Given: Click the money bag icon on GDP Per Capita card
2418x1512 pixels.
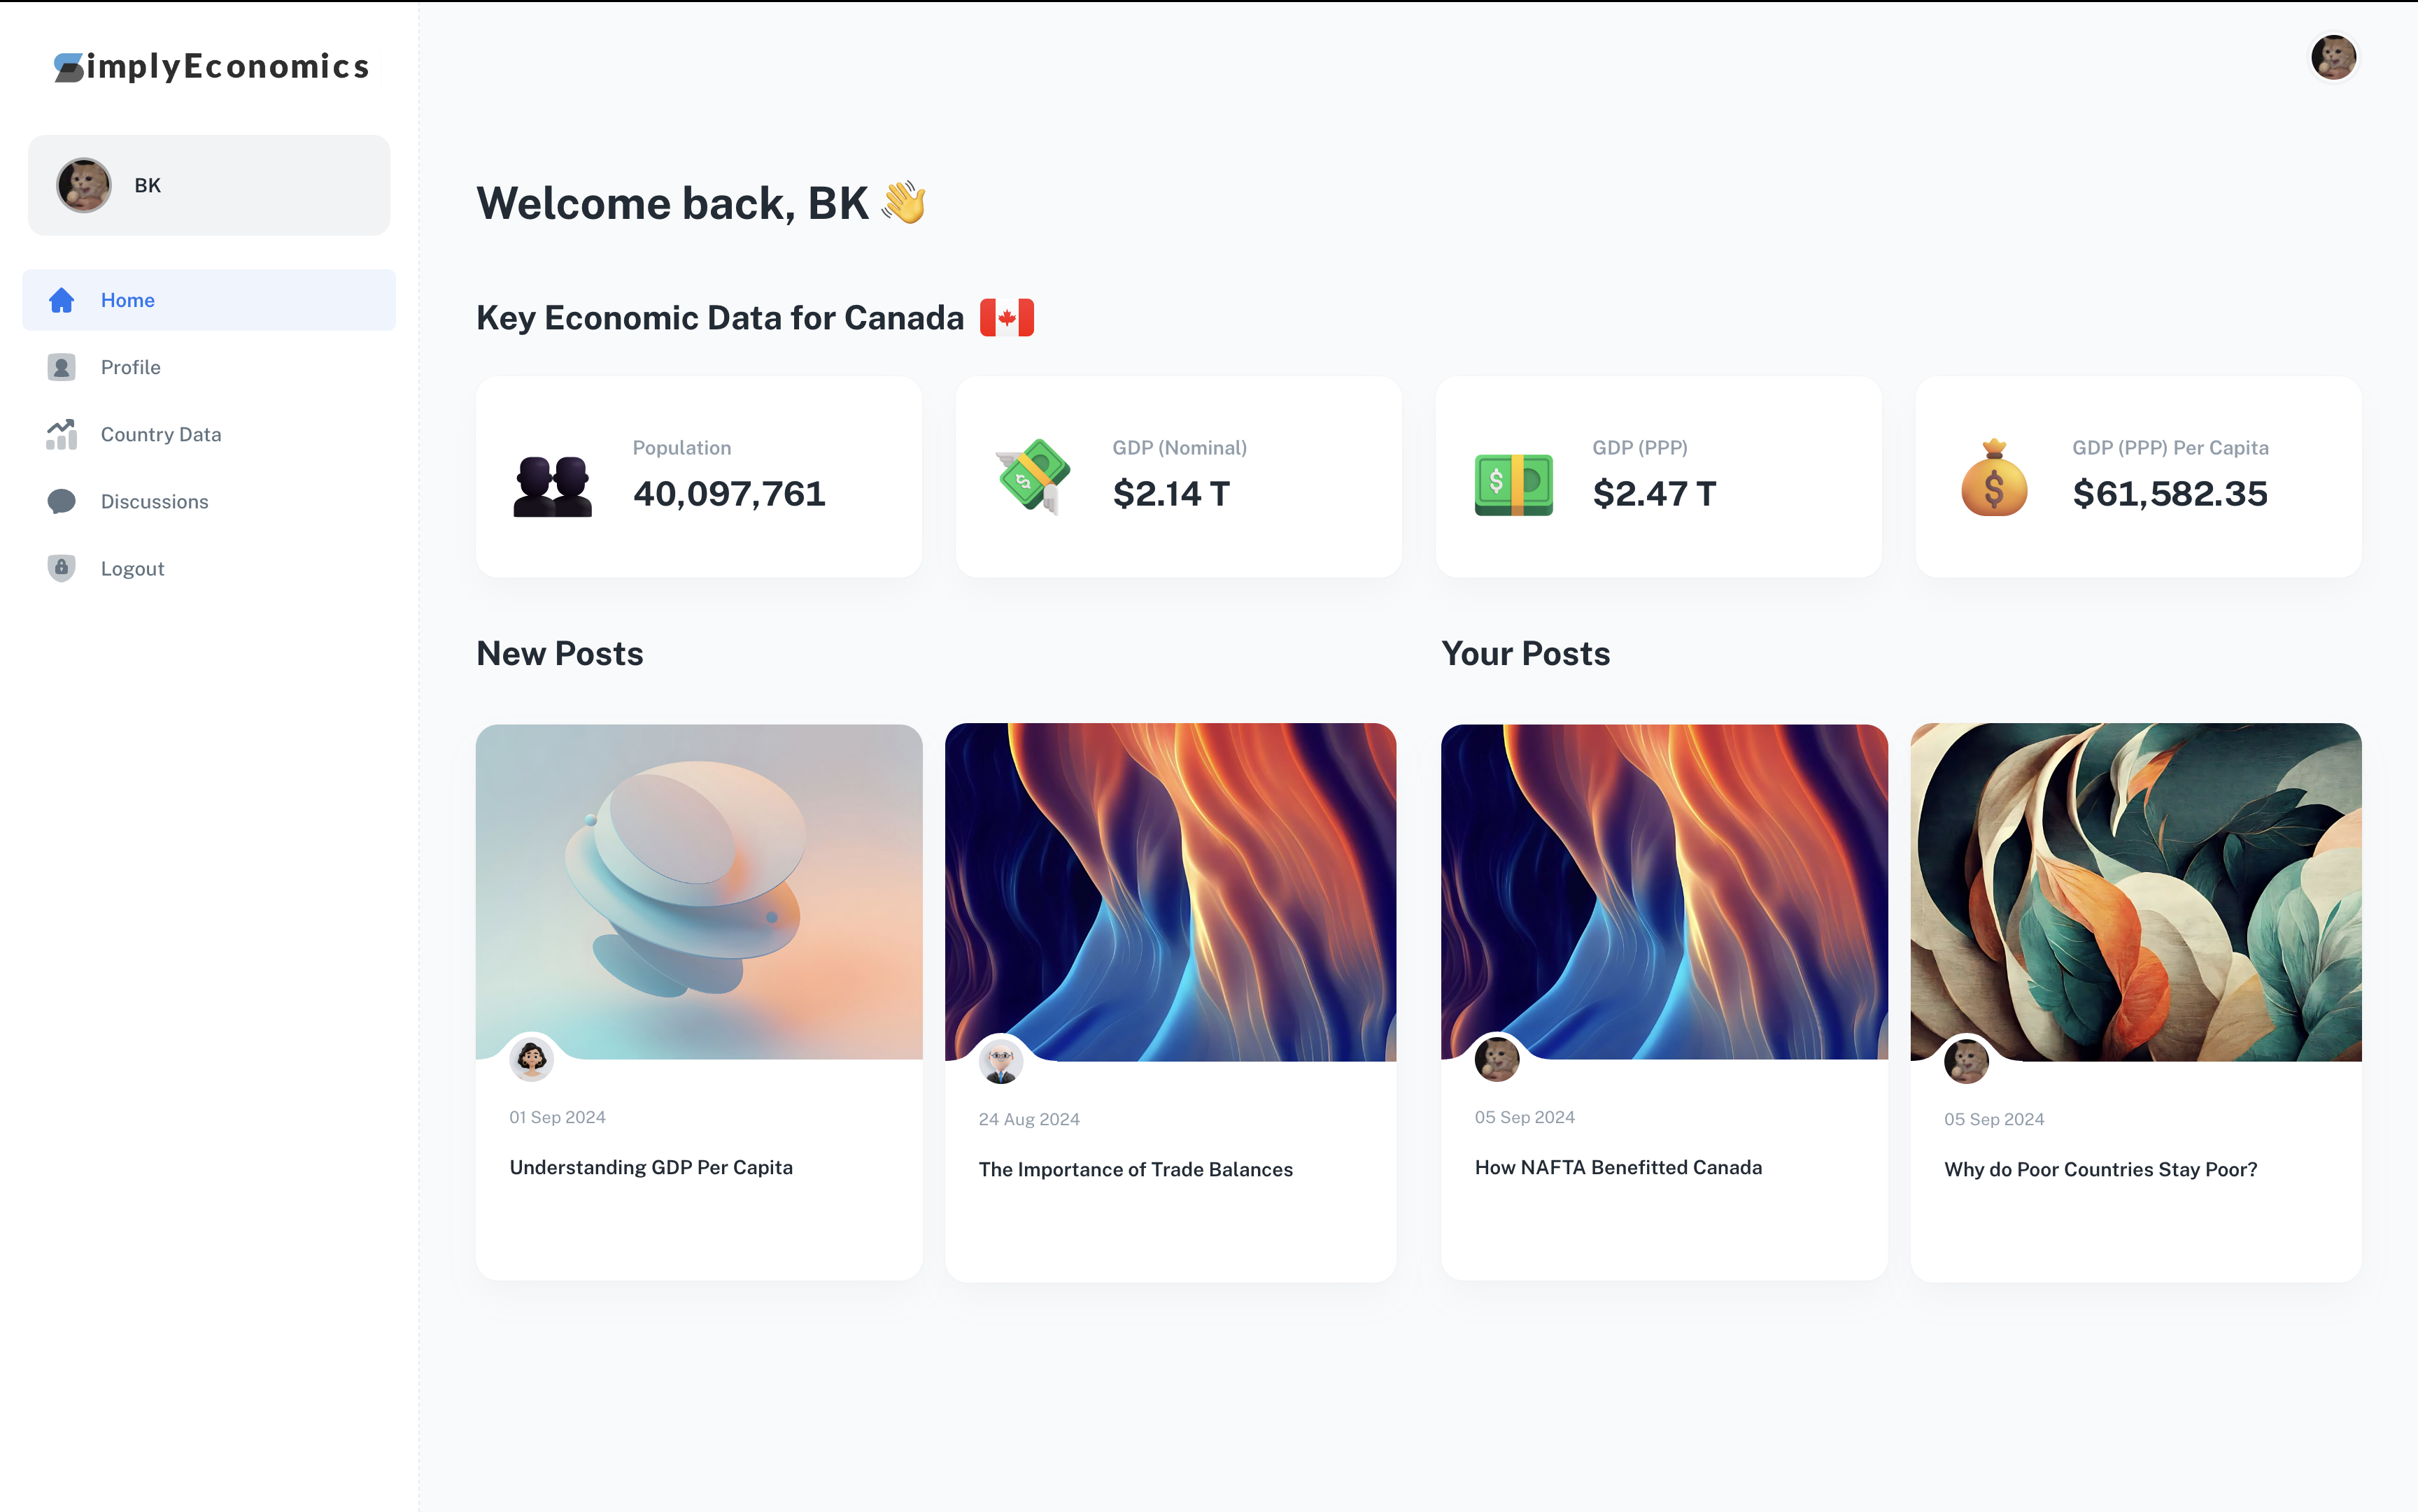Looking at the screenshot, I should [1994, 478].
